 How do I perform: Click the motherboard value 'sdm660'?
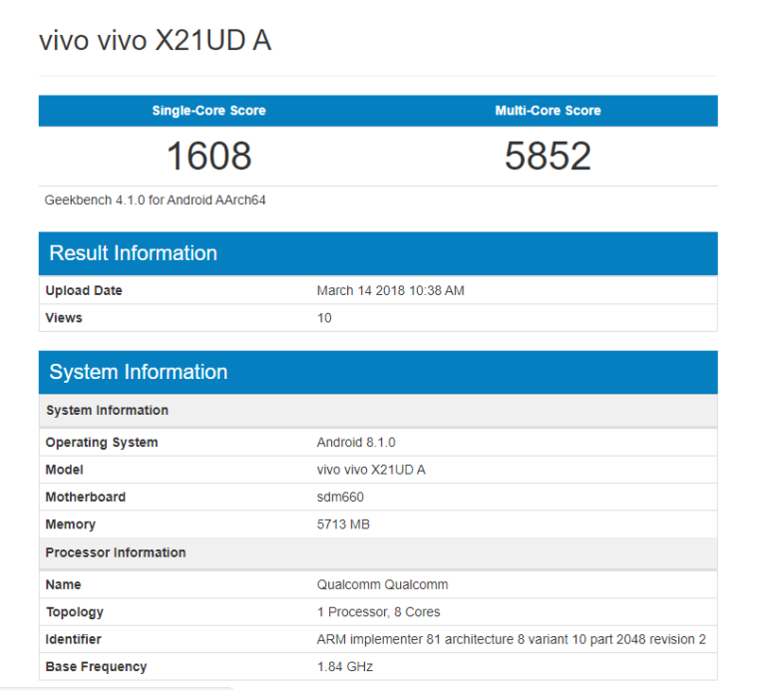click(x=340, y=498)
